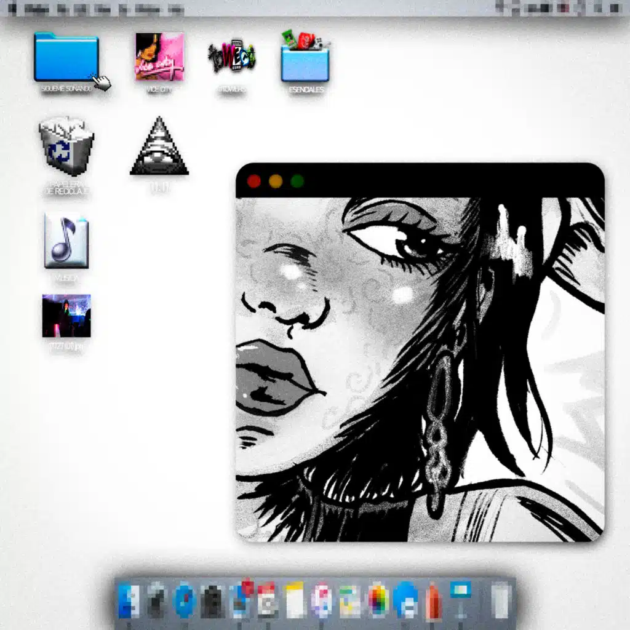Click the "SIGUEME SONANDO" label text
Screen dimensions: 630x630
(66, 89)
